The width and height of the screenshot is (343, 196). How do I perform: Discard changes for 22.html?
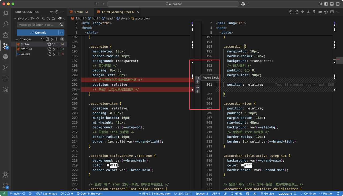(54, 49)
